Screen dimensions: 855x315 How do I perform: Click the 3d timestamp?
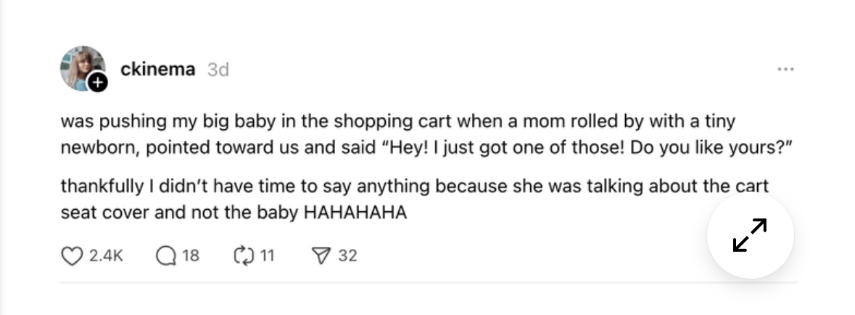click(x=218, y=70)
